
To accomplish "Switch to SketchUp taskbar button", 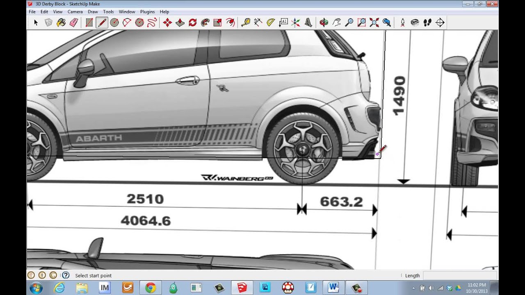I will 242,288.
